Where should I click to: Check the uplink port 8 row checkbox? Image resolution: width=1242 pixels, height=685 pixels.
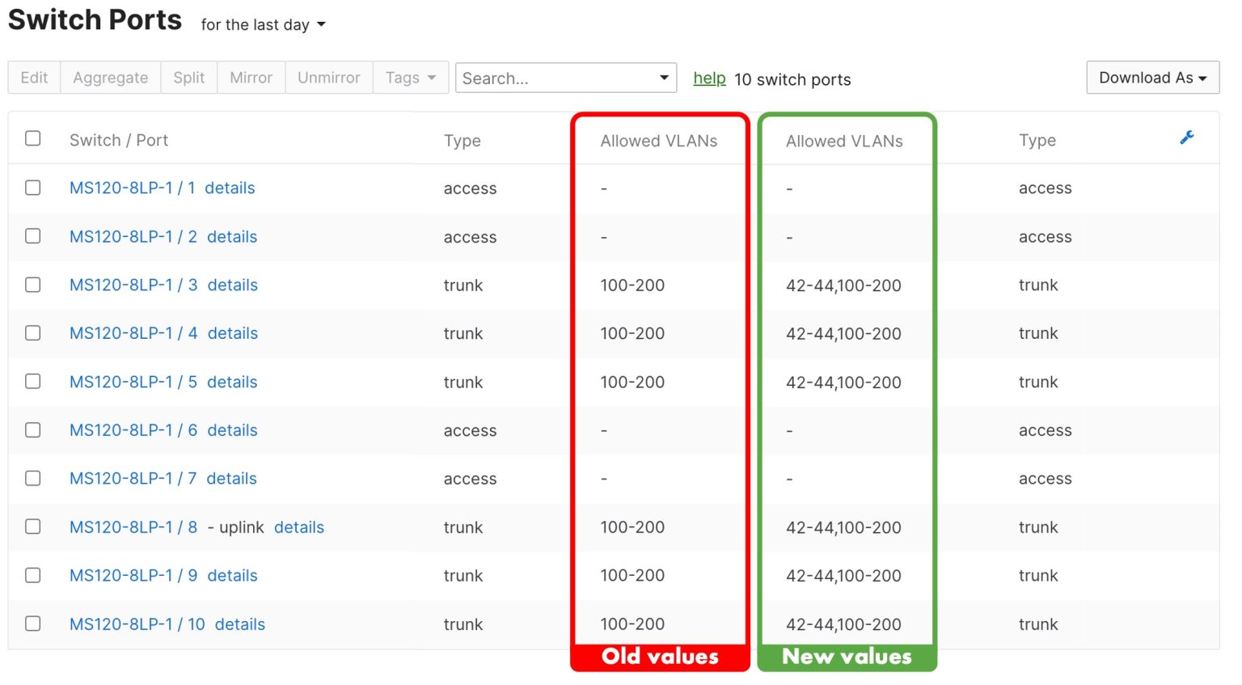(x=32, y=526)
